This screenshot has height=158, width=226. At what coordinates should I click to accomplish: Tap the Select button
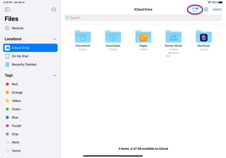[217, 9]
